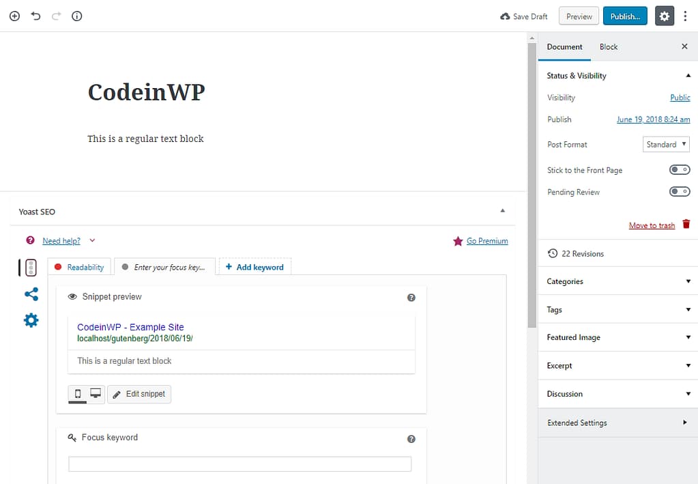Switch snippet preview to desktop view
698x484 pixels.
pyautogui.click(x=95, y=393)
